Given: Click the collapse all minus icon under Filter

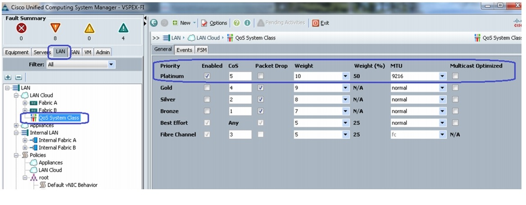Looking at the screenshot, I should point(19,77).
